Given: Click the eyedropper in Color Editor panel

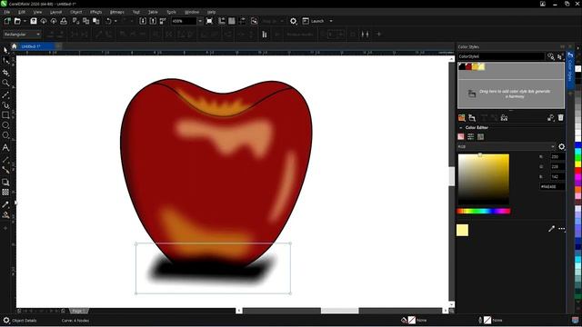Looking at the screenshot, I should 551,229.
